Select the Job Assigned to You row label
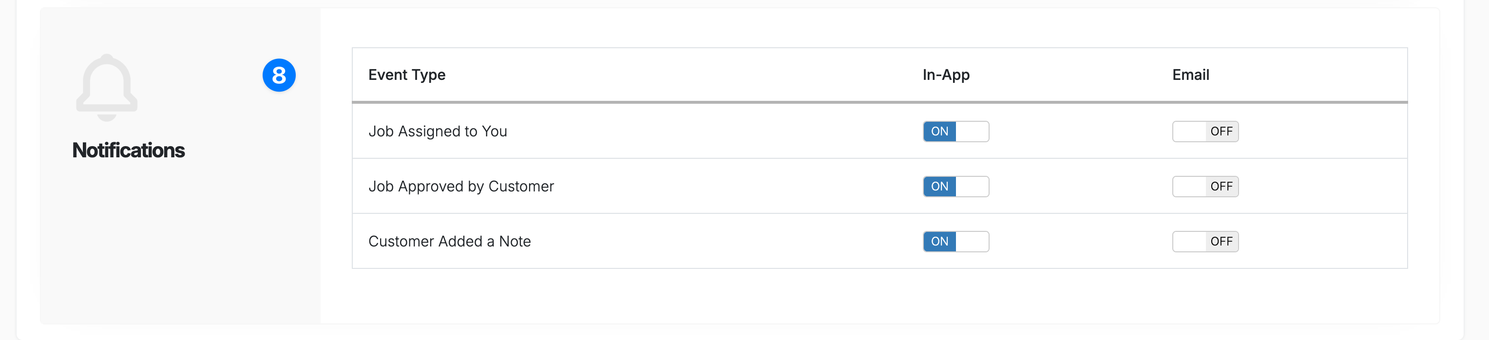1489x340 pixels. pyautogui.click(x=439, y=131)
